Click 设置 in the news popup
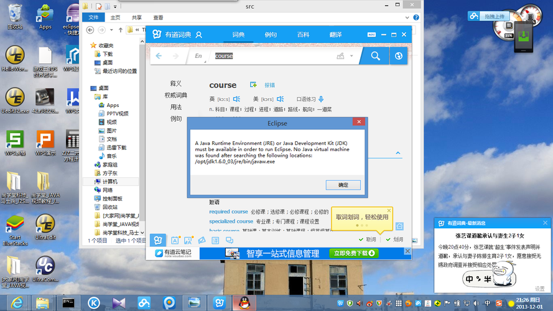Viewport: 553px width, 311px height. tap(539, 289)
